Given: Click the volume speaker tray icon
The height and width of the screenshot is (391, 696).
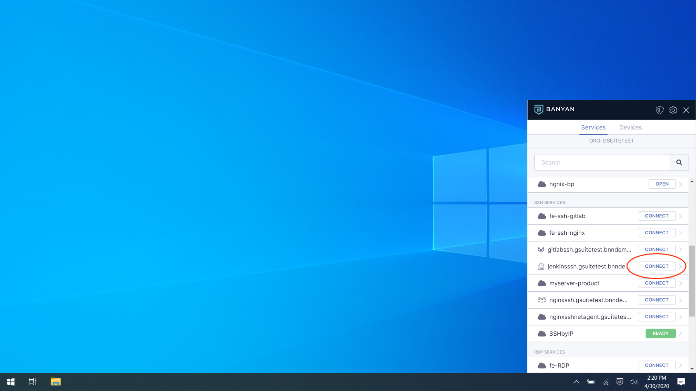Looking at the screenshot, I should coord(634,382).
